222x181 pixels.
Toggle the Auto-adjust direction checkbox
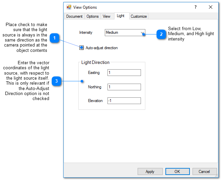pos(82,48)
